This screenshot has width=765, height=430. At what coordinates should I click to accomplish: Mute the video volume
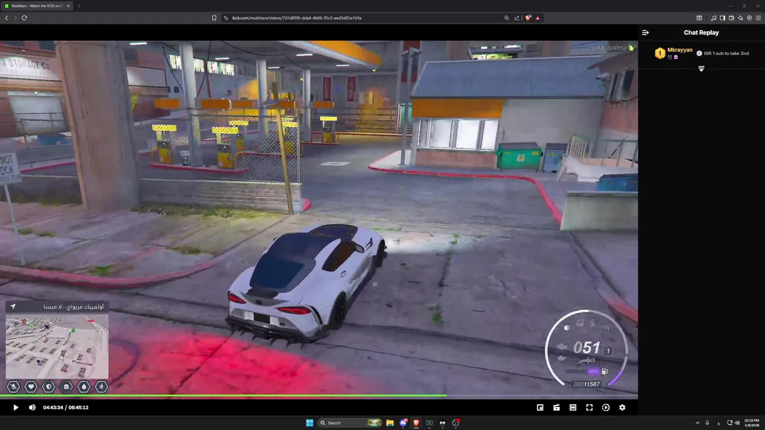tap(32, 407)
